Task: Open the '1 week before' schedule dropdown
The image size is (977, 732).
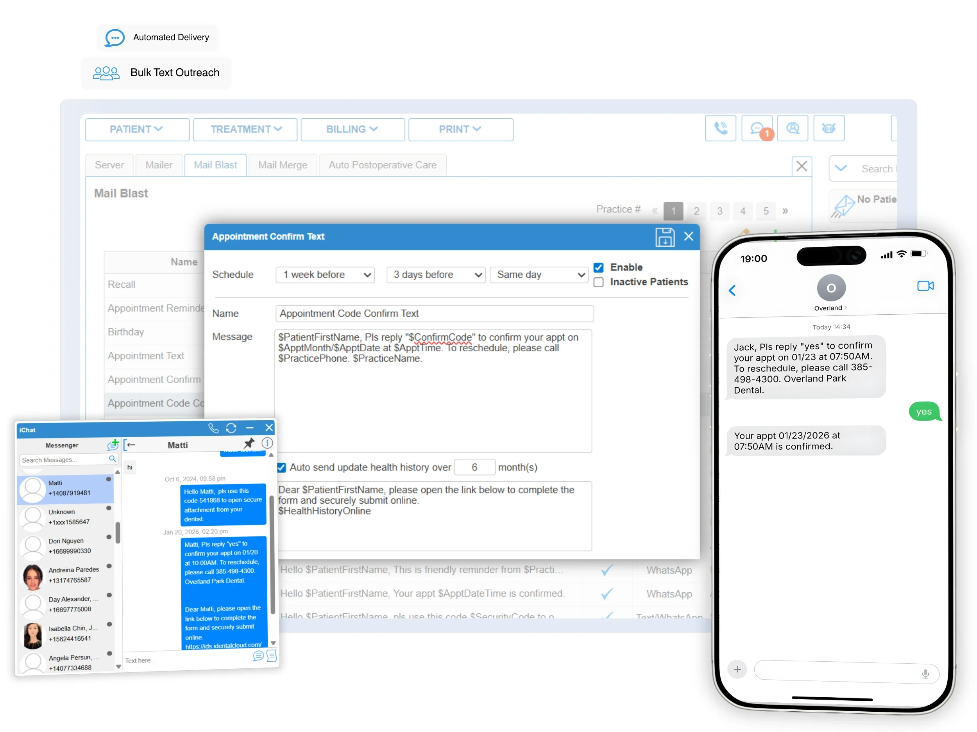Action: [x=325, y=275]
